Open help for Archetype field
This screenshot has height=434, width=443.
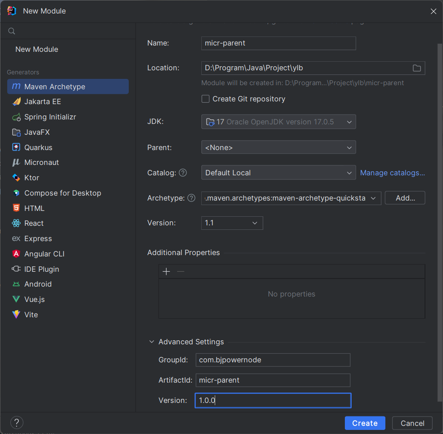[191, 198]
